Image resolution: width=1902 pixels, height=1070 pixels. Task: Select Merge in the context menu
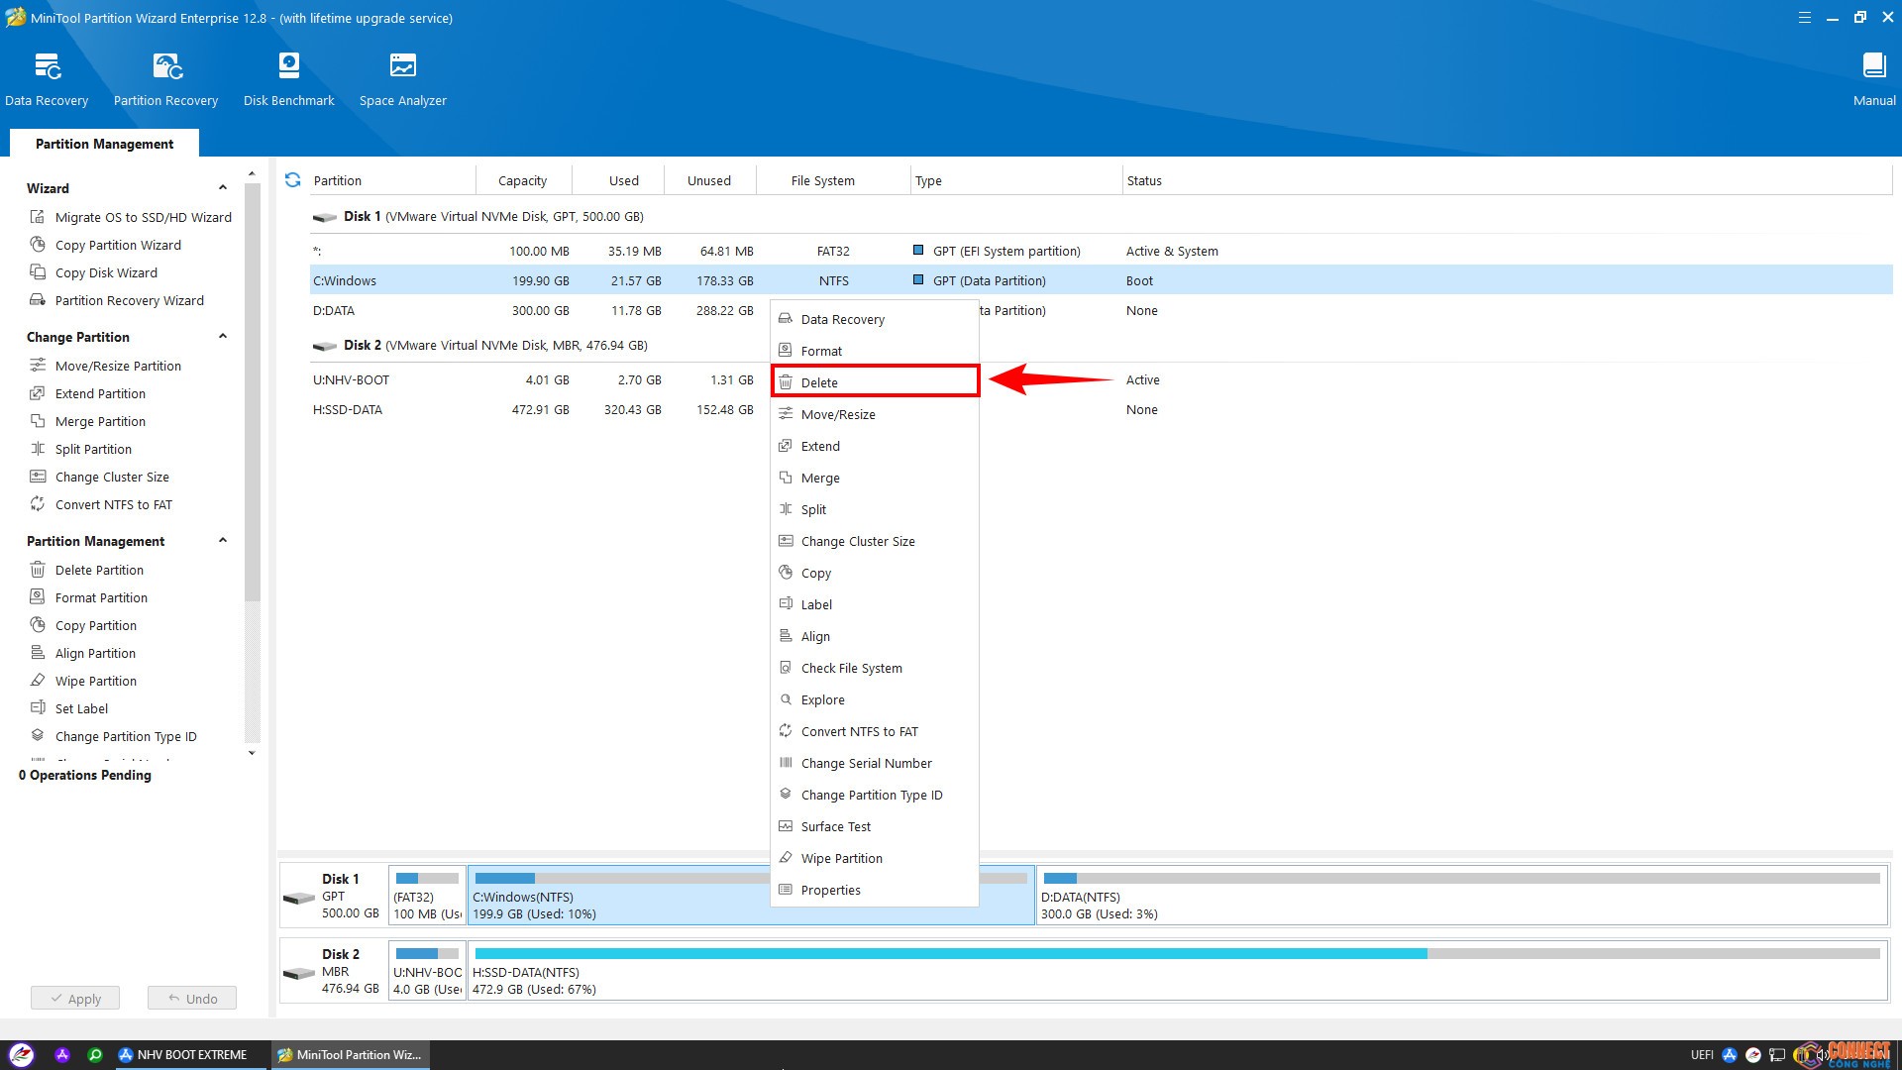tap(875, 478)
